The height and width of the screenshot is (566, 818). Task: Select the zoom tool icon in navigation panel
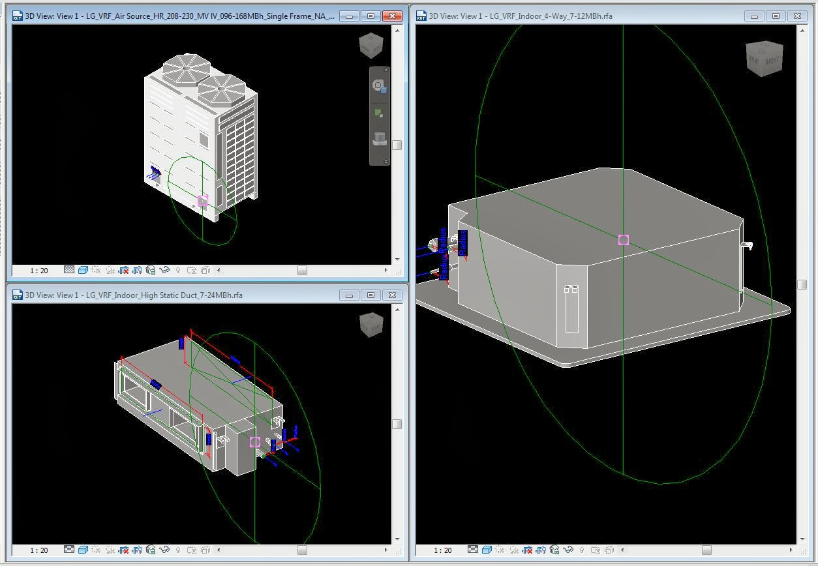click(x=379, y=113)
